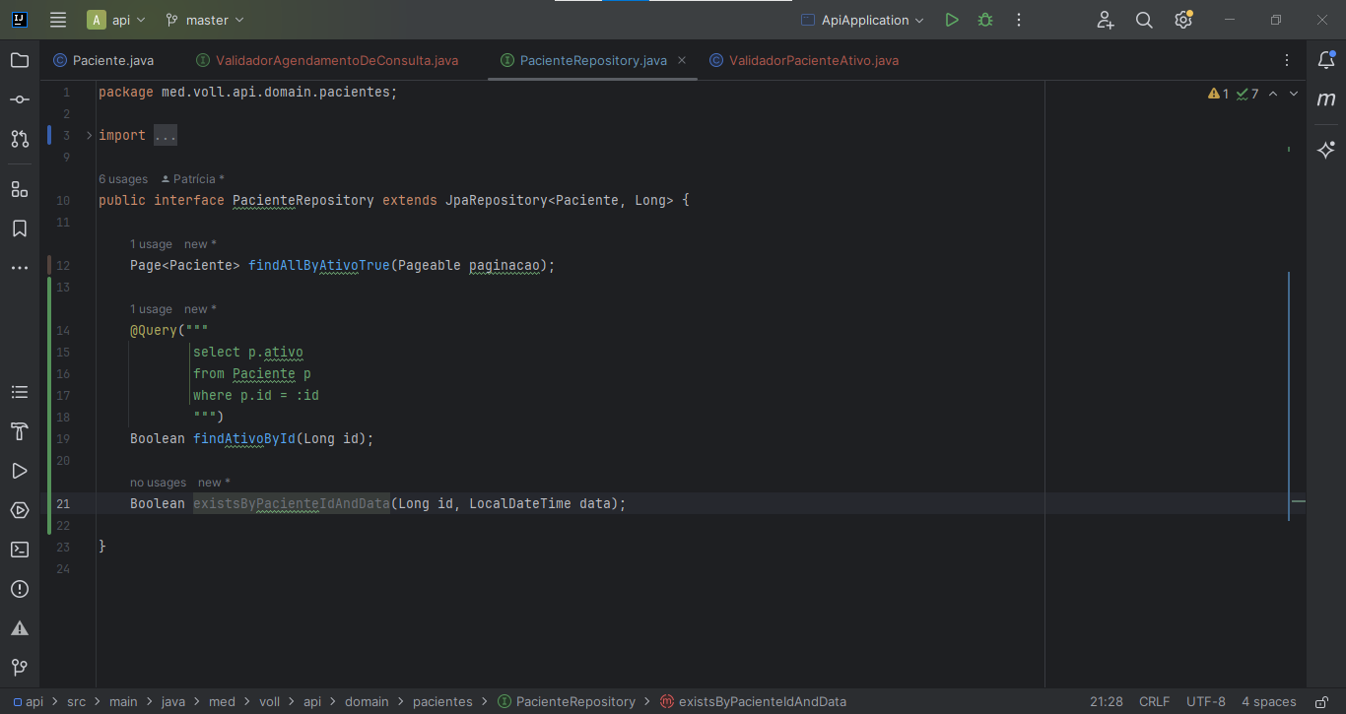The width and height of the screenshot is (1346, 714).
Task: Open the Git tool window
Action: [x=20, y=668]
